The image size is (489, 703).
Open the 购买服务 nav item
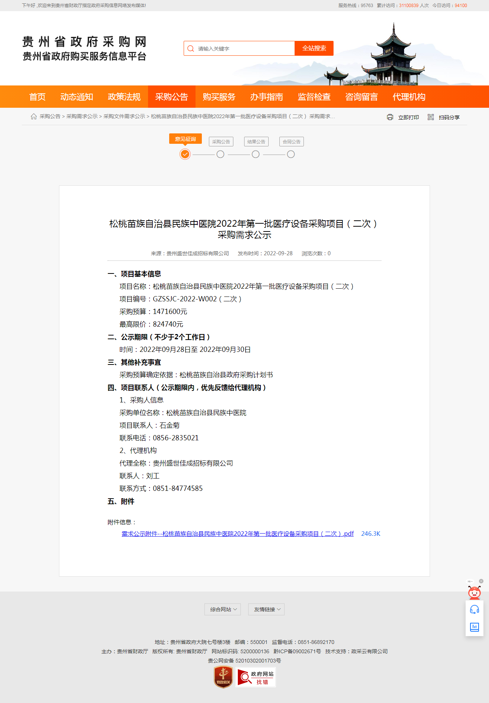[219, 97]
